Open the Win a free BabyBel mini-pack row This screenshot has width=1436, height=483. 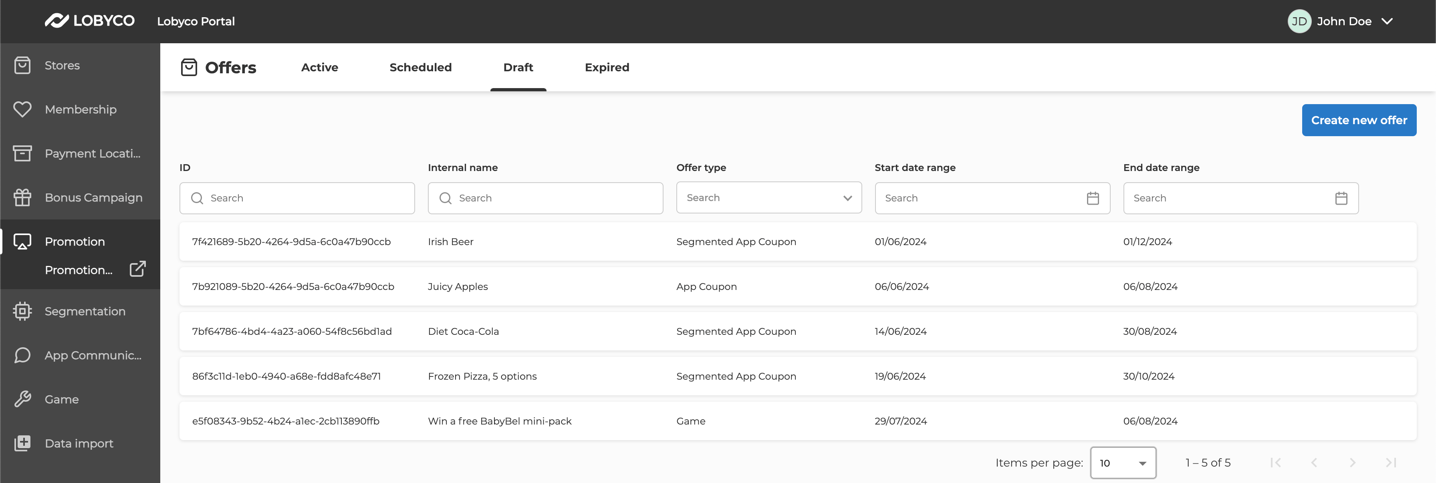point(798,421)
